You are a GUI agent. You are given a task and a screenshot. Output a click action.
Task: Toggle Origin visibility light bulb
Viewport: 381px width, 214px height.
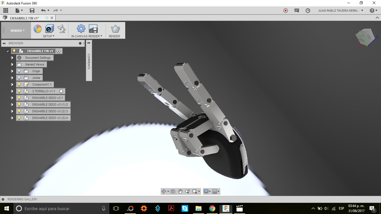(x=19, y=71)
